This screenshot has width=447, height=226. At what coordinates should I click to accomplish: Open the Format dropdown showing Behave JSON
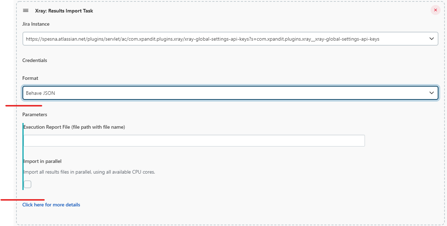point(230,93)
